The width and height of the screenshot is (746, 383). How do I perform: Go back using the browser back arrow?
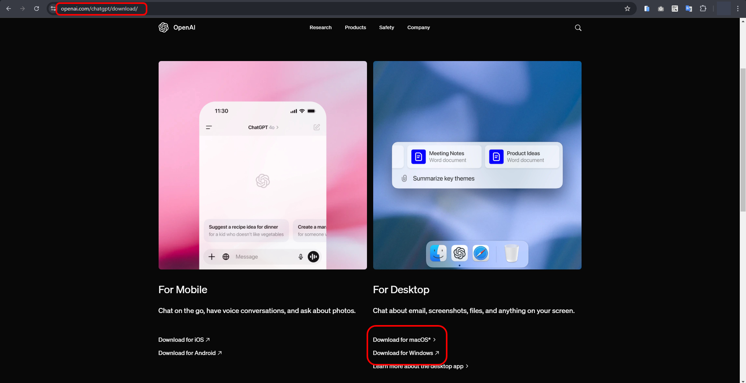pos(9,9)
